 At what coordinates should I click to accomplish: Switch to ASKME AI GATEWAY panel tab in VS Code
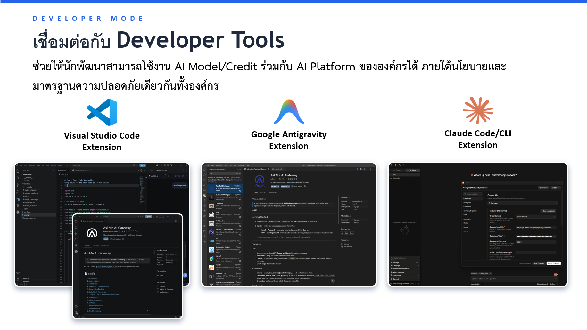[x=161, y=170]
